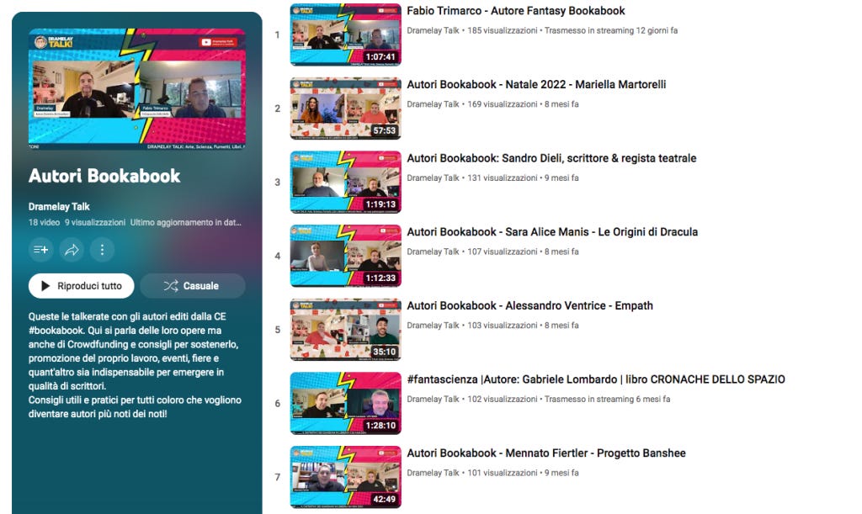Click 'Trasmesso in streaming 6 mesi fa' text
This screenshot has height=514, width=862.
607,400
